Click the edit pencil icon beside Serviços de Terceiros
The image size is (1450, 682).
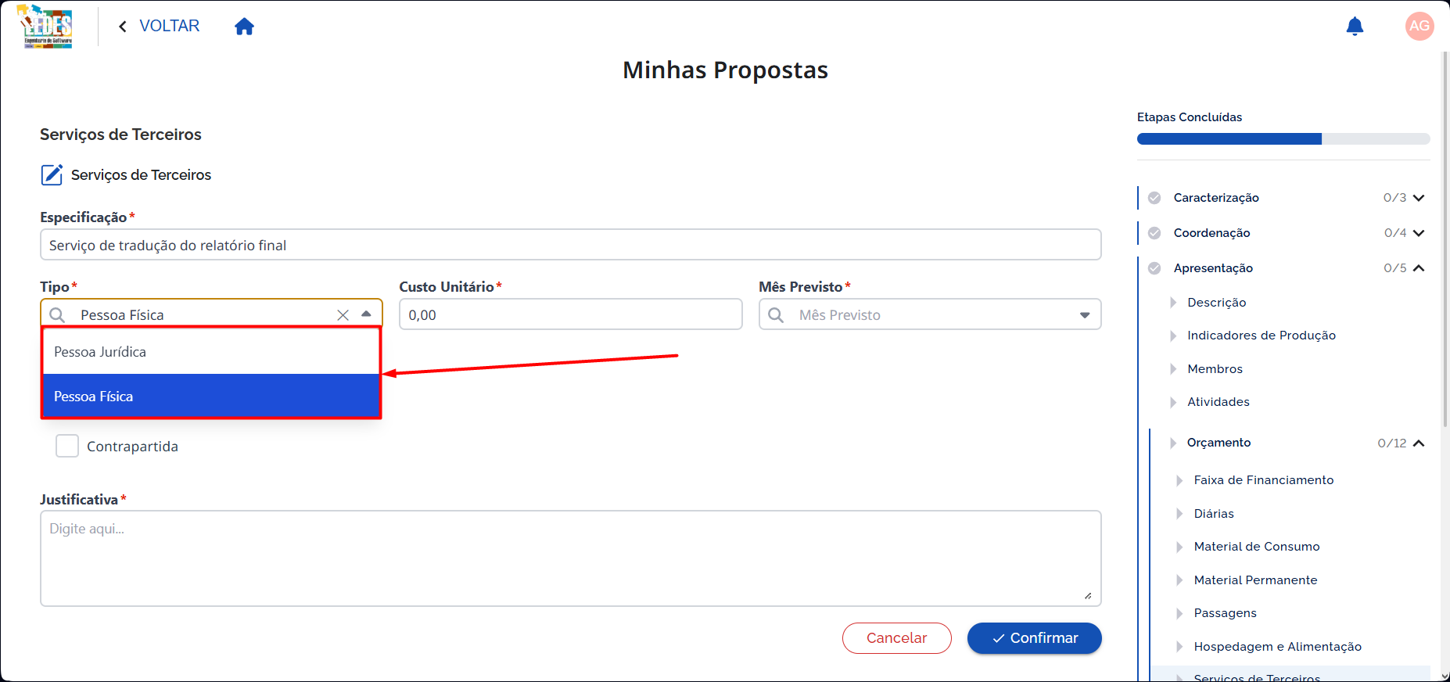coord(52,174)
